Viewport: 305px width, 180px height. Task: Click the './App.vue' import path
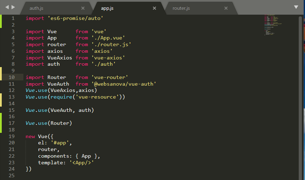tap(108, 38)
